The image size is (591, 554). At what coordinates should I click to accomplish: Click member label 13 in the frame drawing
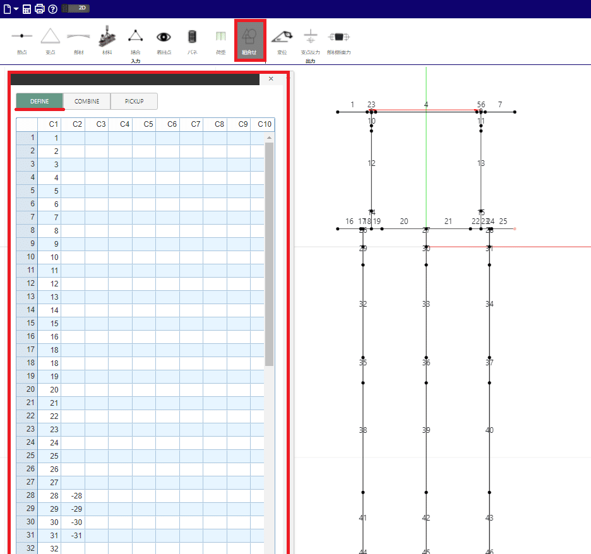(481, 163)
